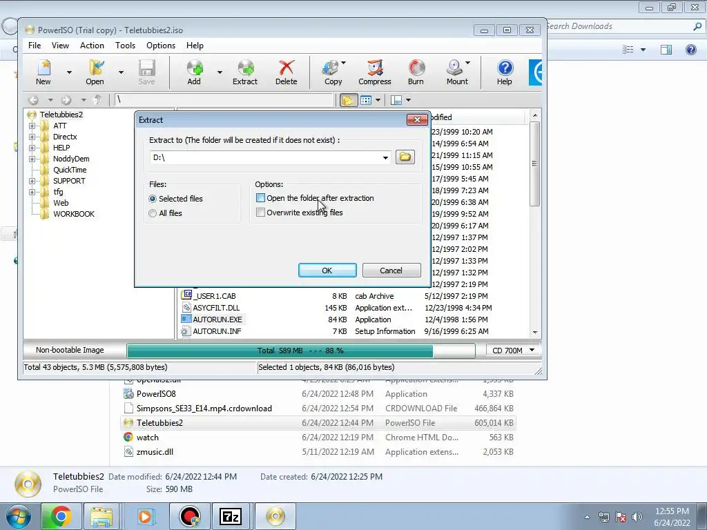Close the Extract dialog with X
The width and height of the screenshot is (707, 530).
click(417, 119)
